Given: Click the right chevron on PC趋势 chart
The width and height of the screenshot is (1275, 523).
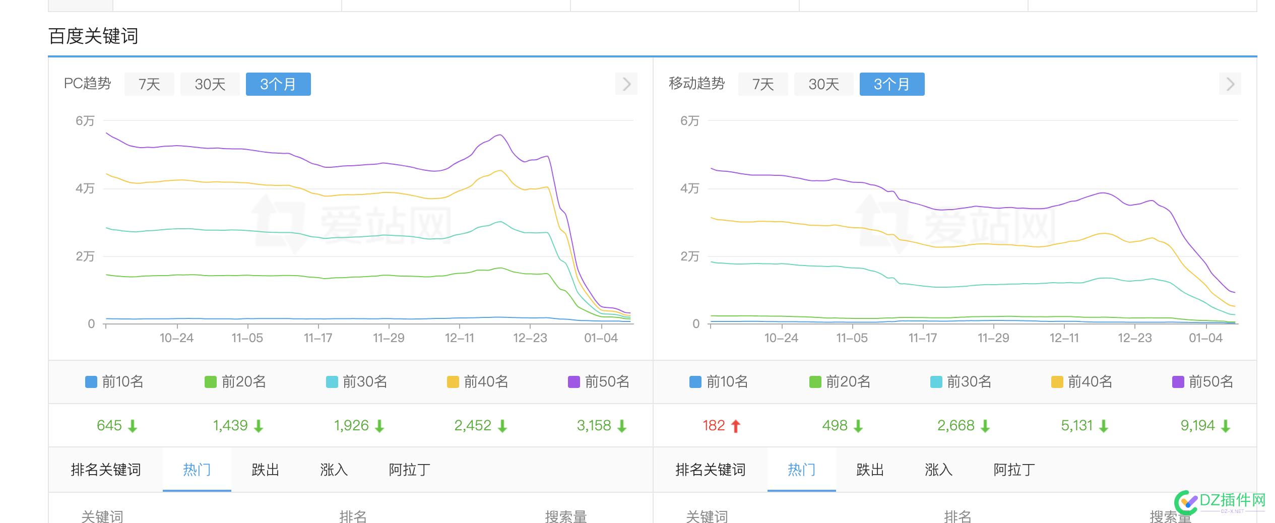Looking at the screenshot, I should click(x=626, y=84).
